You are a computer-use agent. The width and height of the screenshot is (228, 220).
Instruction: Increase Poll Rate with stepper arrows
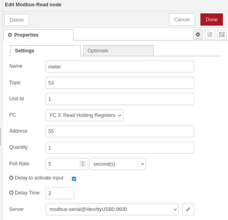(83, 162)
